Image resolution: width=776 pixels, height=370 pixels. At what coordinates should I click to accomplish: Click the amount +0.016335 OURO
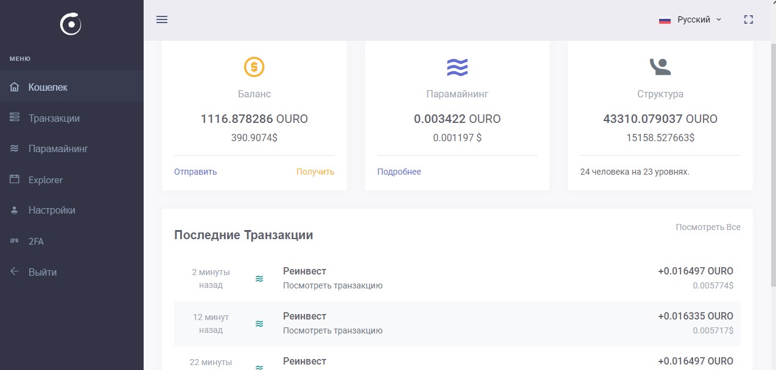pos(696,316)
